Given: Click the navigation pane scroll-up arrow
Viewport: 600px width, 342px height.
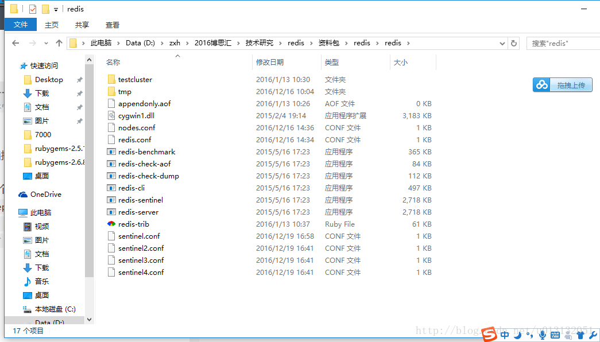Looking at the screenshot, I should tap(89, 60).
